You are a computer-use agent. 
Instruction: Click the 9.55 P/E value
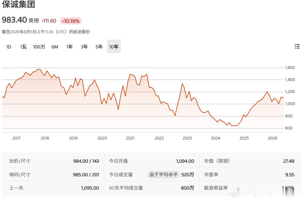point(290,175)
